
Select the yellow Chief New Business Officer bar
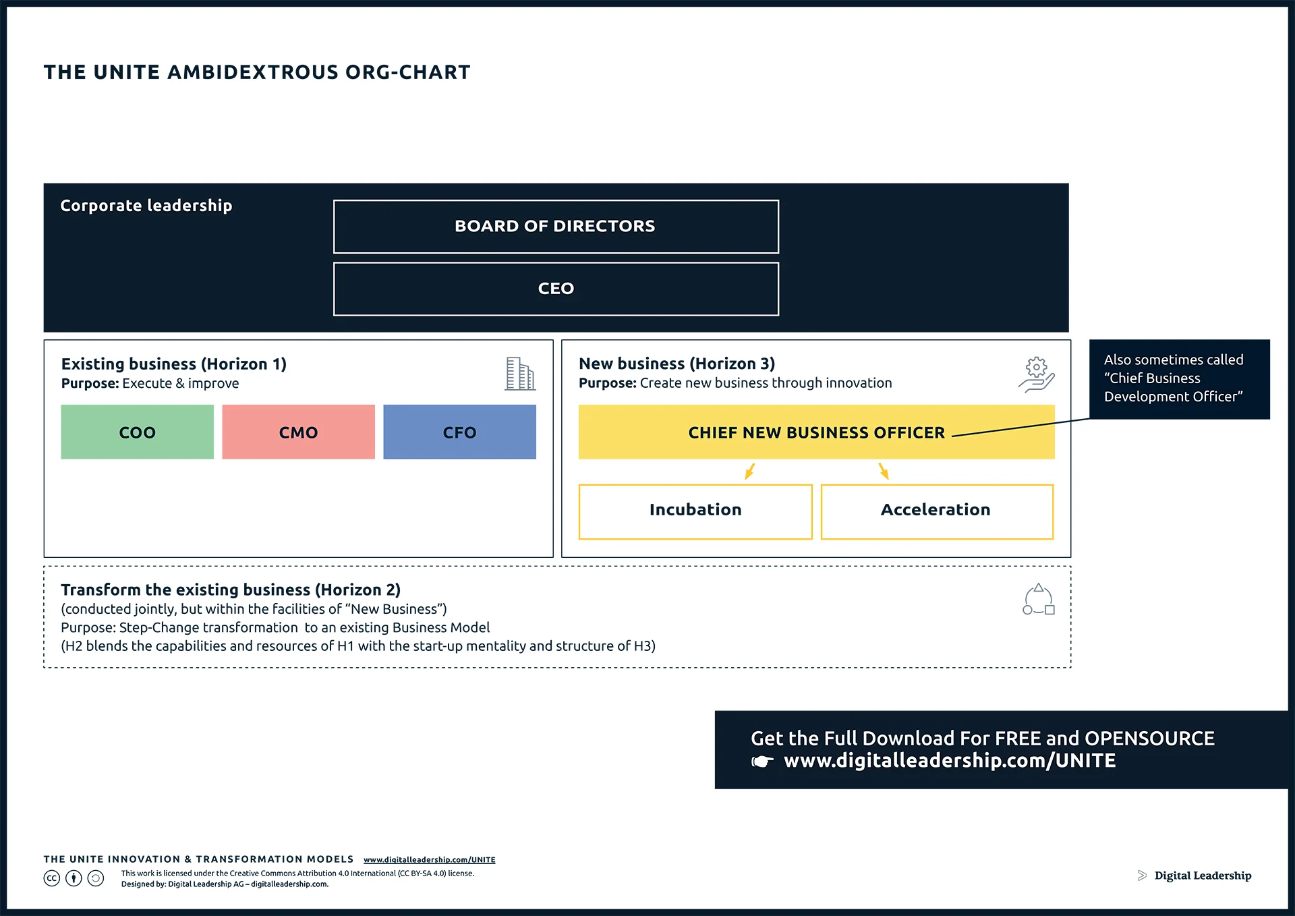pos(816,432)
